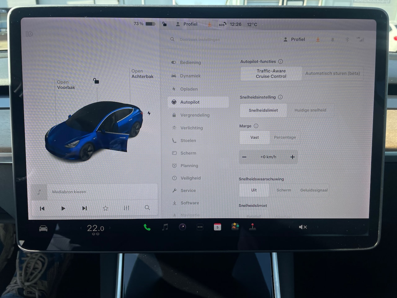This screenshot has height=298, width=397.
Task: Tap the car controls icon
Action: (43, 229)
